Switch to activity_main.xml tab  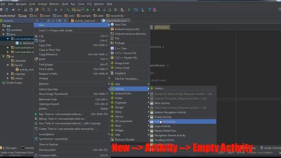click(x=85, y=21)
